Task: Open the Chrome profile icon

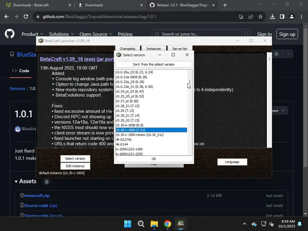Action: (x=292, y=17)
